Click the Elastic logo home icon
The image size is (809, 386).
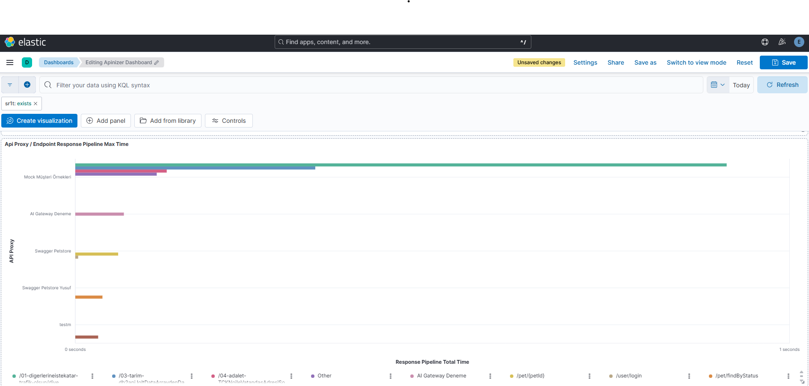click(x=10, y=42)
